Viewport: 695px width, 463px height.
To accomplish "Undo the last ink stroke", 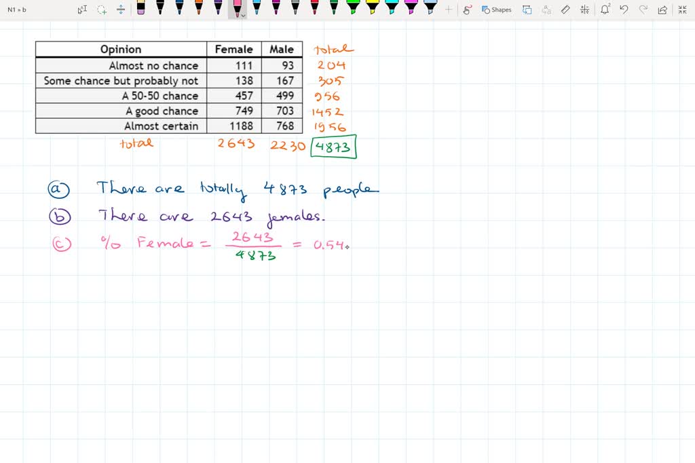I will click(x=624, y=10).
